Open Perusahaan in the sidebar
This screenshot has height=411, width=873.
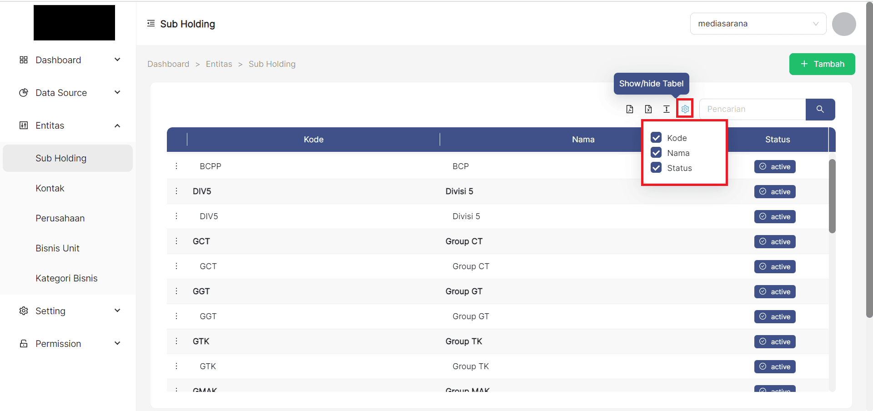click(x=60, y=218)
